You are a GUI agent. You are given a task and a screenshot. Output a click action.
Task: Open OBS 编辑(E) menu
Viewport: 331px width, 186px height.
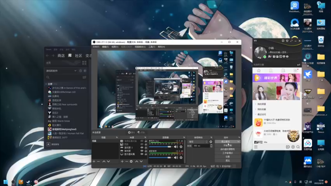point(105,47)
